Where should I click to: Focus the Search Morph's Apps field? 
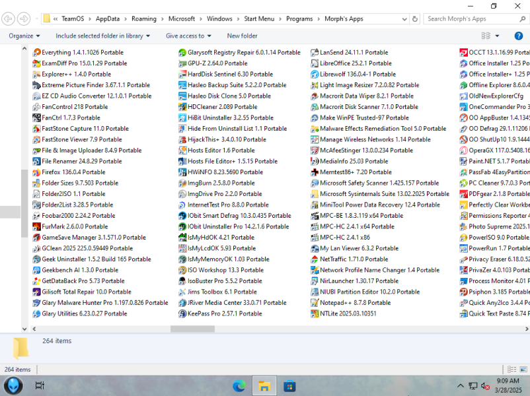[x=472, y=19]
